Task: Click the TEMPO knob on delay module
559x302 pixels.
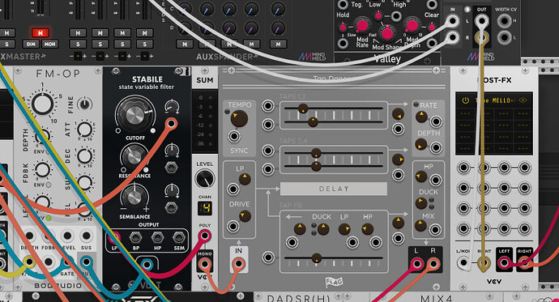Action: tap(239, 118)
